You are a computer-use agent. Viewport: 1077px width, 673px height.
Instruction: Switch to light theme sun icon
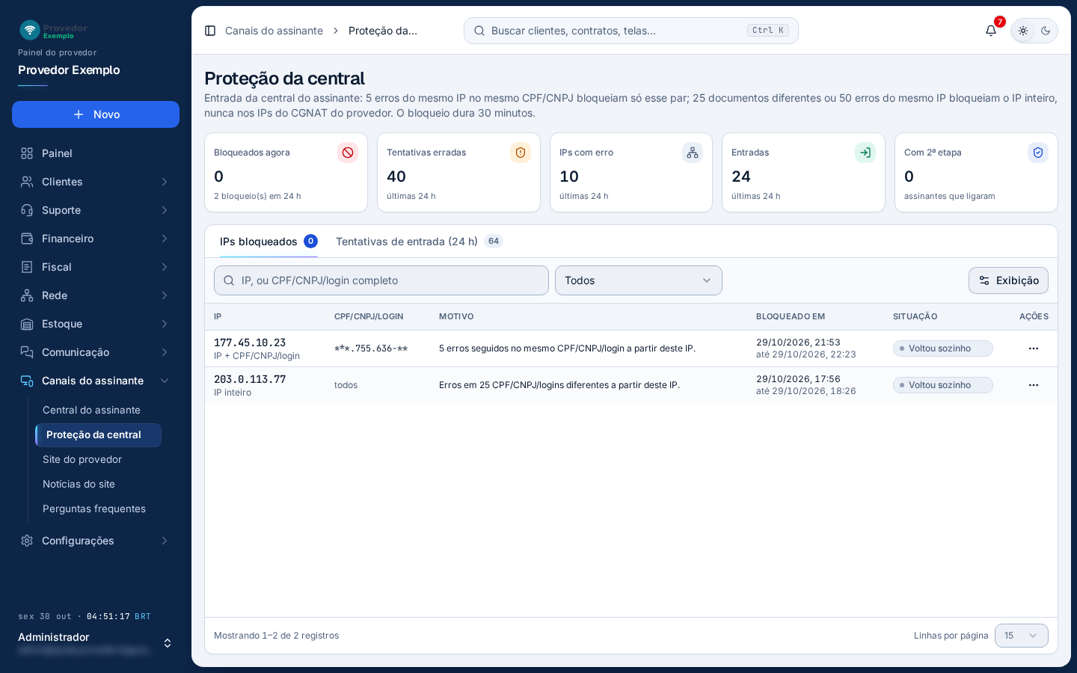(x=1023, y=31)
